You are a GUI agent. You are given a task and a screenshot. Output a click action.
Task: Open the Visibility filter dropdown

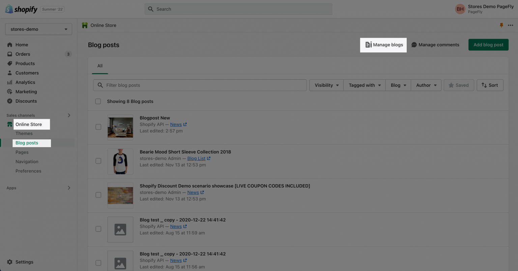click(x=326, y=85)
